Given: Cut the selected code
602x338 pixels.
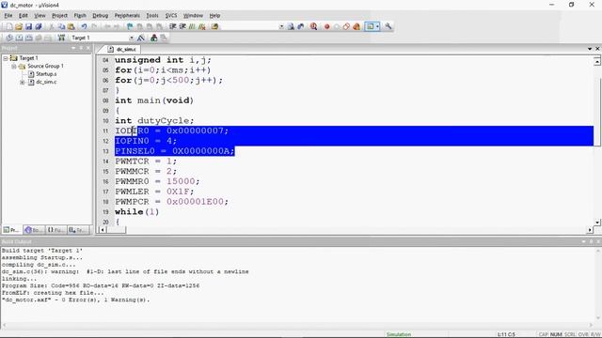Looking at the screenshot, I should pos(52,26).
